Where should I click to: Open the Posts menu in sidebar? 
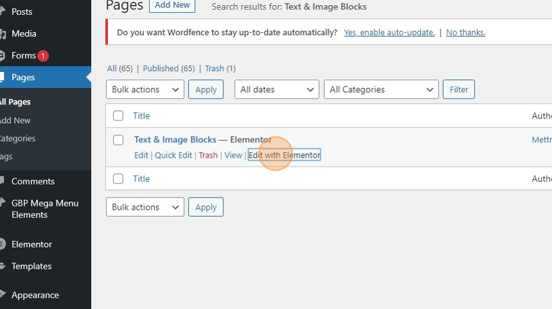pos(22,12)
